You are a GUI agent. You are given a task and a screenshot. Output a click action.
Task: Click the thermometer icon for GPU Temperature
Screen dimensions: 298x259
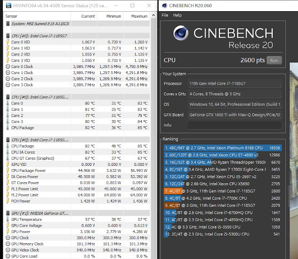coord(8,219)
